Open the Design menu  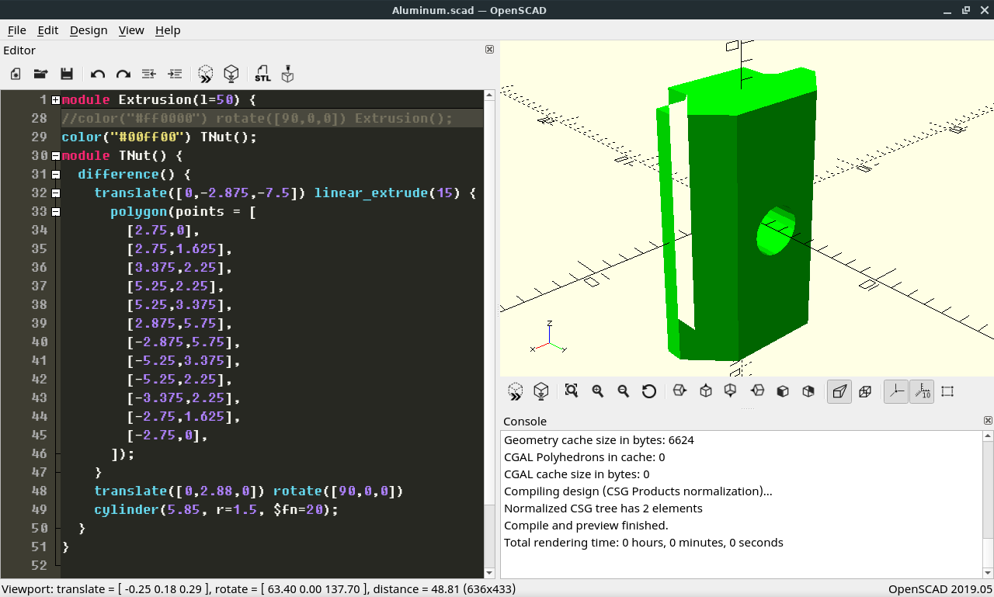point(89,30)
